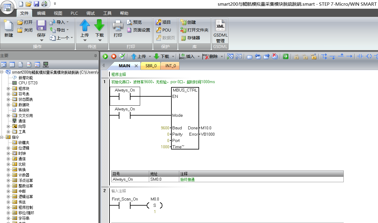This screenshot has width=378, height=223.
Task: Click the green RUN button in editor toolbar
Action: click(x=105, y=56)
